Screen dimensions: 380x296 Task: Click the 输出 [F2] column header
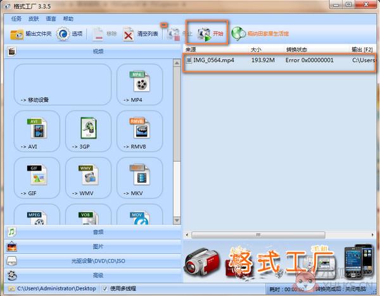[x=362, y=49]
